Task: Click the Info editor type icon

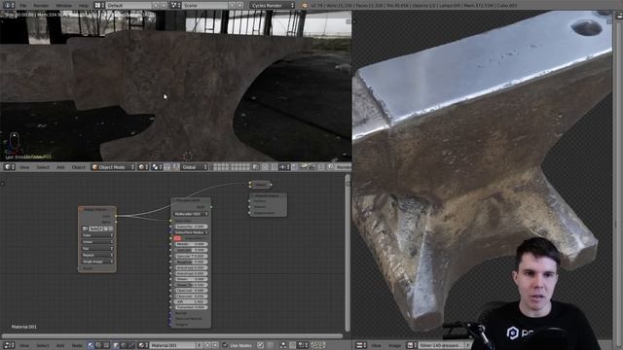Action: click(x=9, y=6)
